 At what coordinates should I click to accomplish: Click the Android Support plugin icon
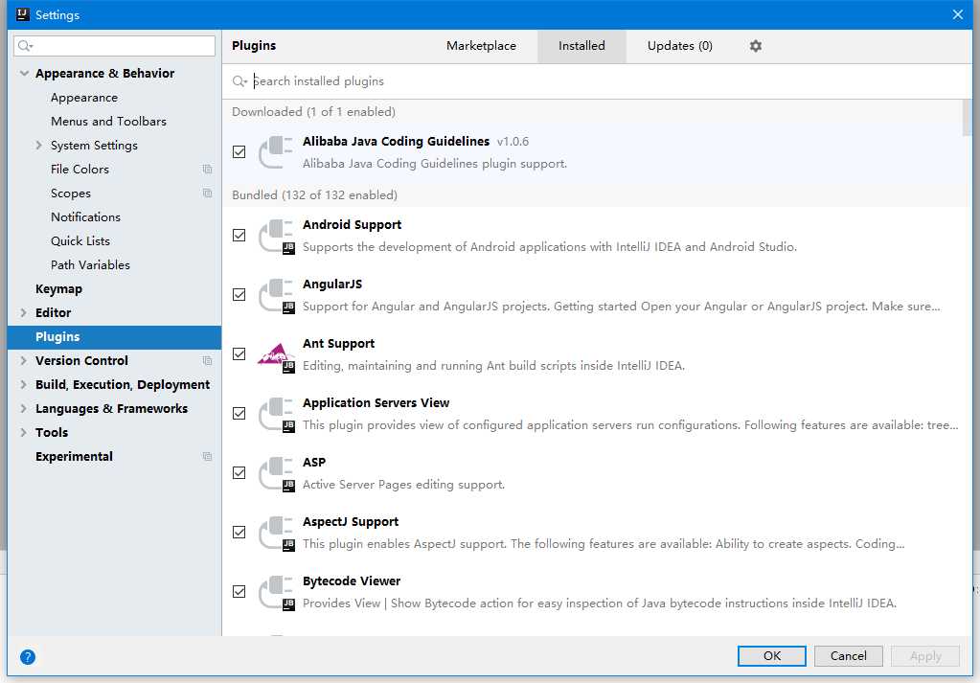(x=276, y=236)
